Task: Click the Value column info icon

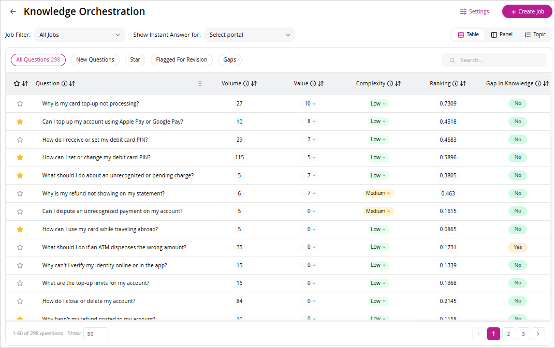Action: click(x=313, y=83)
